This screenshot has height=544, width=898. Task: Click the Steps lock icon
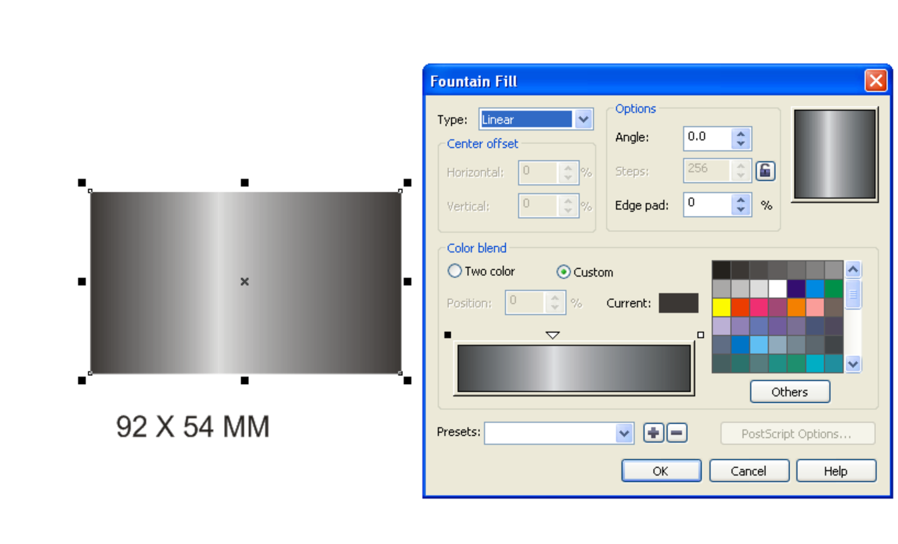766,170
